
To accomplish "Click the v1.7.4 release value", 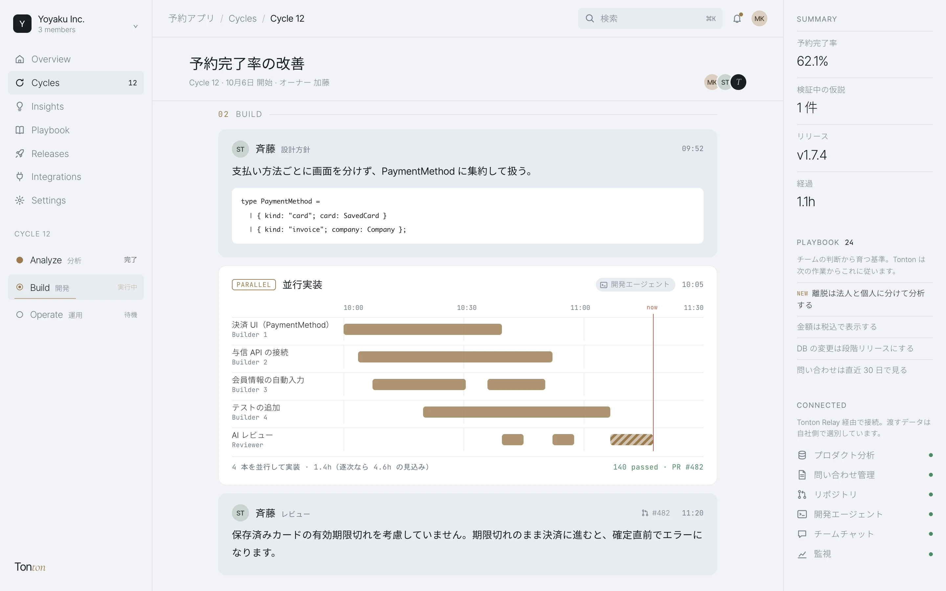I will [812, 155].
